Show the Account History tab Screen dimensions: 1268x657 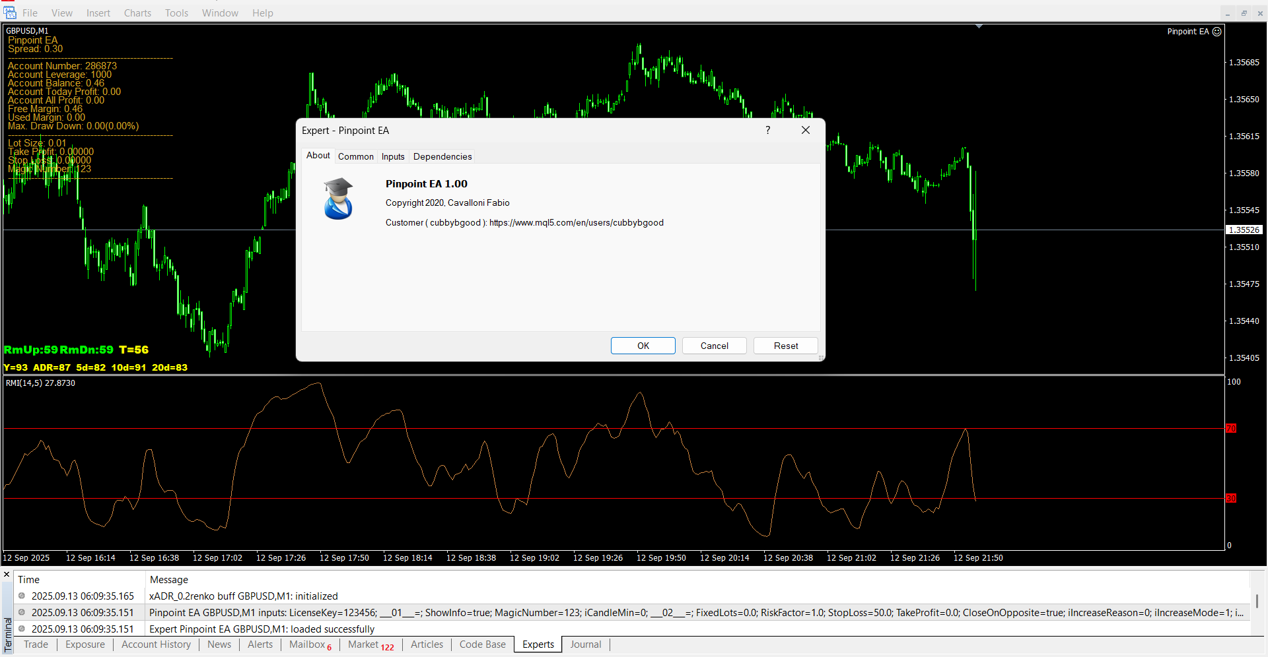point(156,644)
